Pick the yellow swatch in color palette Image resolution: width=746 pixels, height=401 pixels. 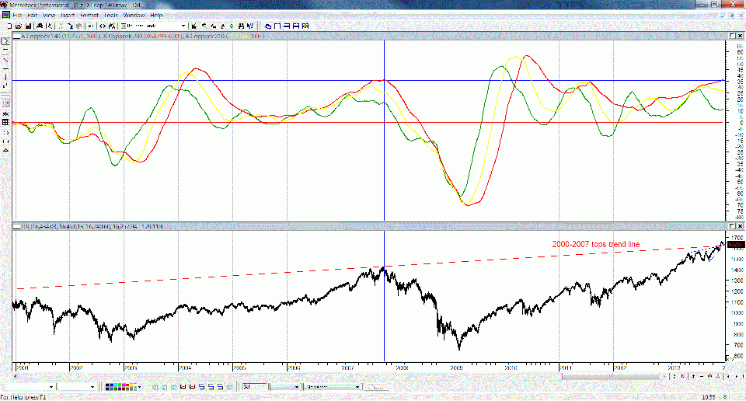click(x=131, y=385)
